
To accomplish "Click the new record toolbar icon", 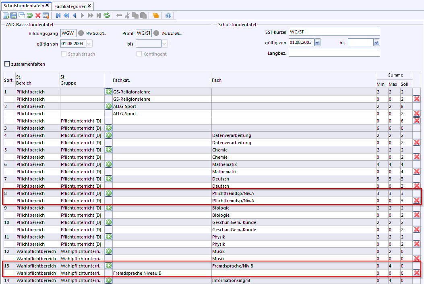I will (x=6, y=16).
